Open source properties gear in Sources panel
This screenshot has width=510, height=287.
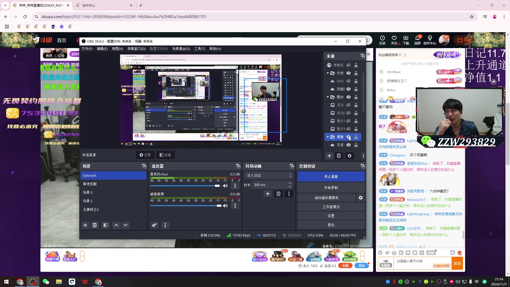[x=350, y=156]
